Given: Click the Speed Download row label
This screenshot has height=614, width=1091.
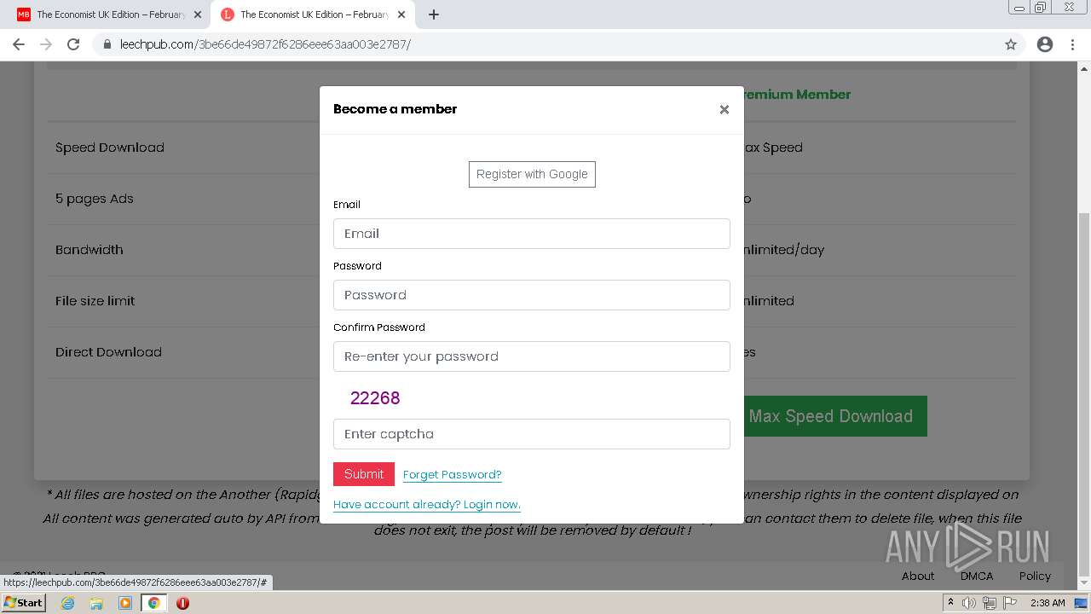Looking at the screenshot, I should [110, 148].
